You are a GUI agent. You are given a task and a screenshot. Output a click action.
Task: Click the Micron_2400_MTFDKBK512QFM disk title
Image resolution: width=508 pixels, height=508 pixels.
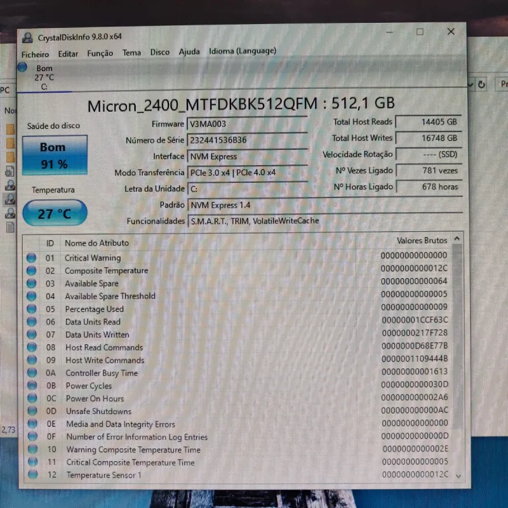[x=241, y=104]
